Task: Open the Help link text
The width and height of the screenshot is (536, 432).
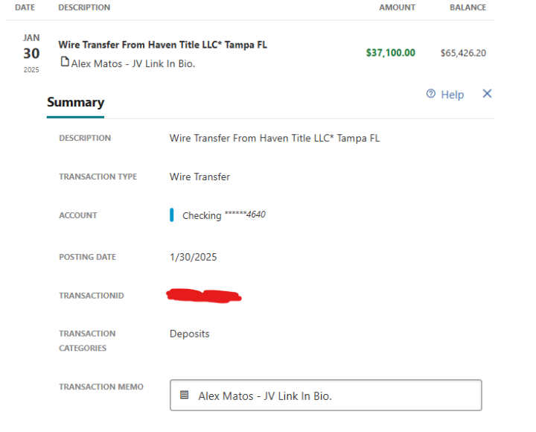Action: 452,95
